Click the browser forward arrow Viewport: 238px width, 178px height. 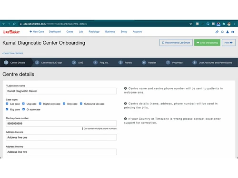9,24
